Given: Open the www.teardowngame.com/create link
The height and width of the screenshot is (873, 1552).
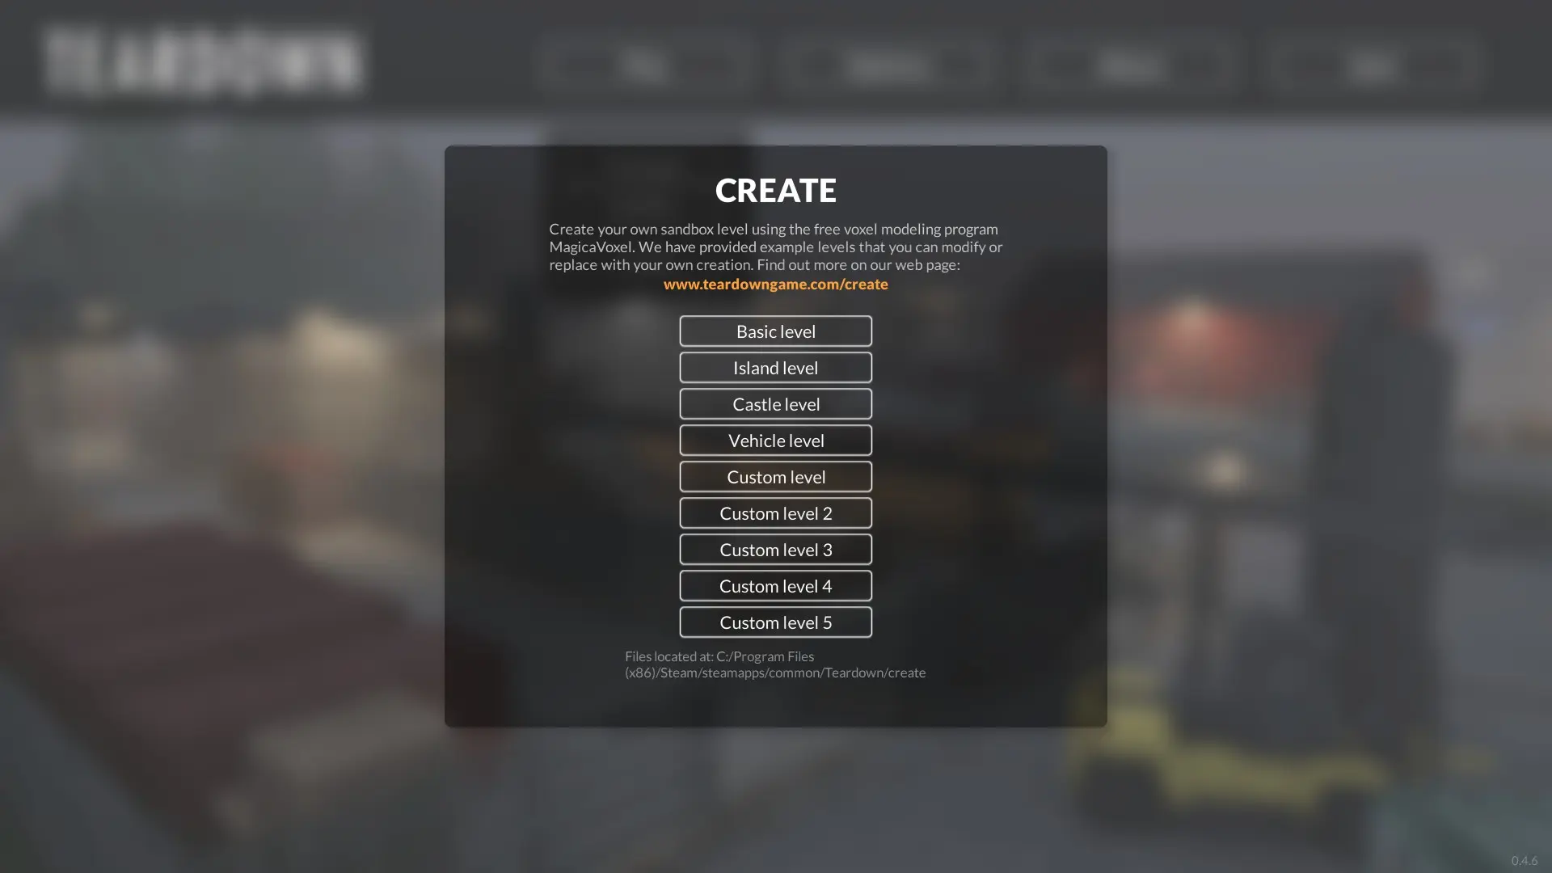Looking at the screenshot, I should 775,284.
